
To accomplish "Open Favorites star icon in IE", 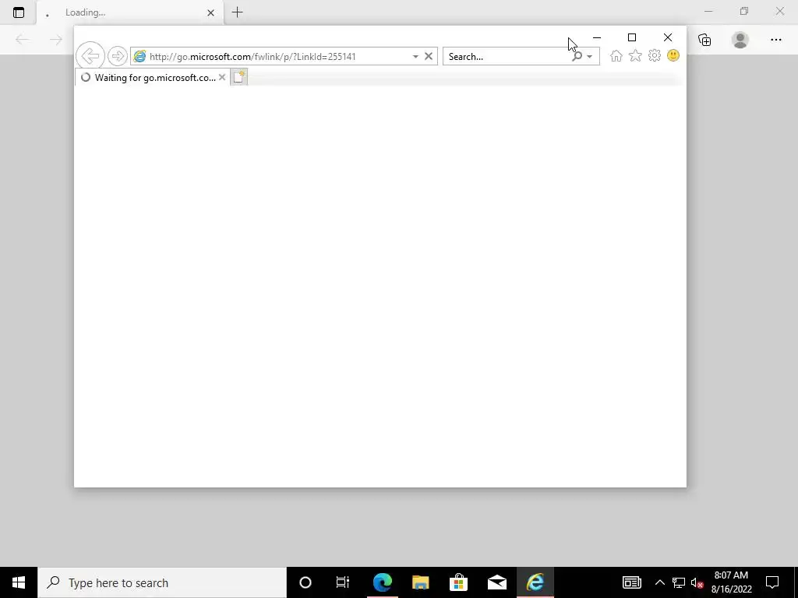I will click(x=635, y=55).
